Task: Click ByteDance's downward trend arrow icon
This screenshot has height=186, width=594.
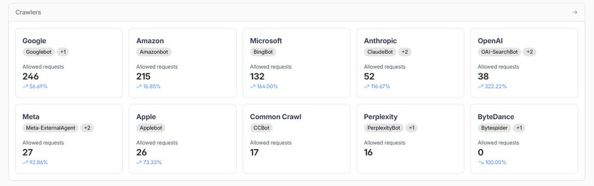Action: tap(481, 162)
